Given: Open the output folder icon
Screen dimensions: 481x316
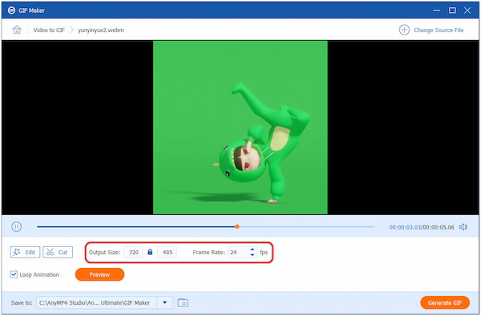Looking at the screenshot, I should (183, 302).
